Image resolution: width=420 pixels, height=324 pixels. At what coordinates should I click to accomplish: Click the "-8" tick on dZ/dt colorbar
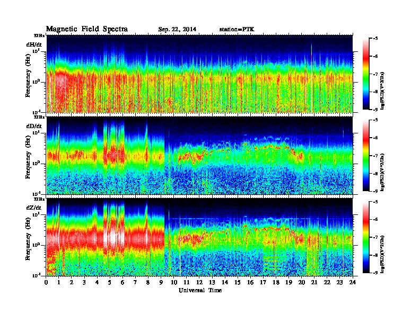(x=375, y=255)
